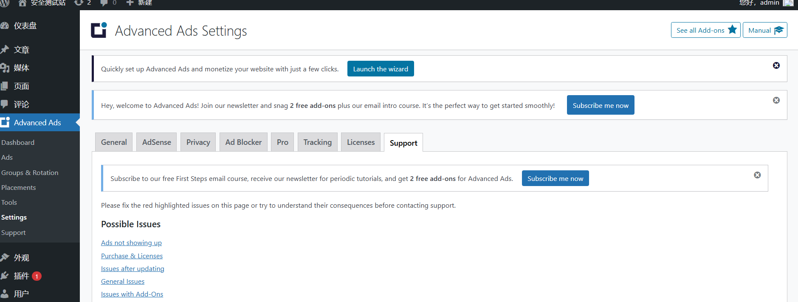Switch to the AdSense tab
This screenshot has height=302, width=798.
click(x=157, y=142)
